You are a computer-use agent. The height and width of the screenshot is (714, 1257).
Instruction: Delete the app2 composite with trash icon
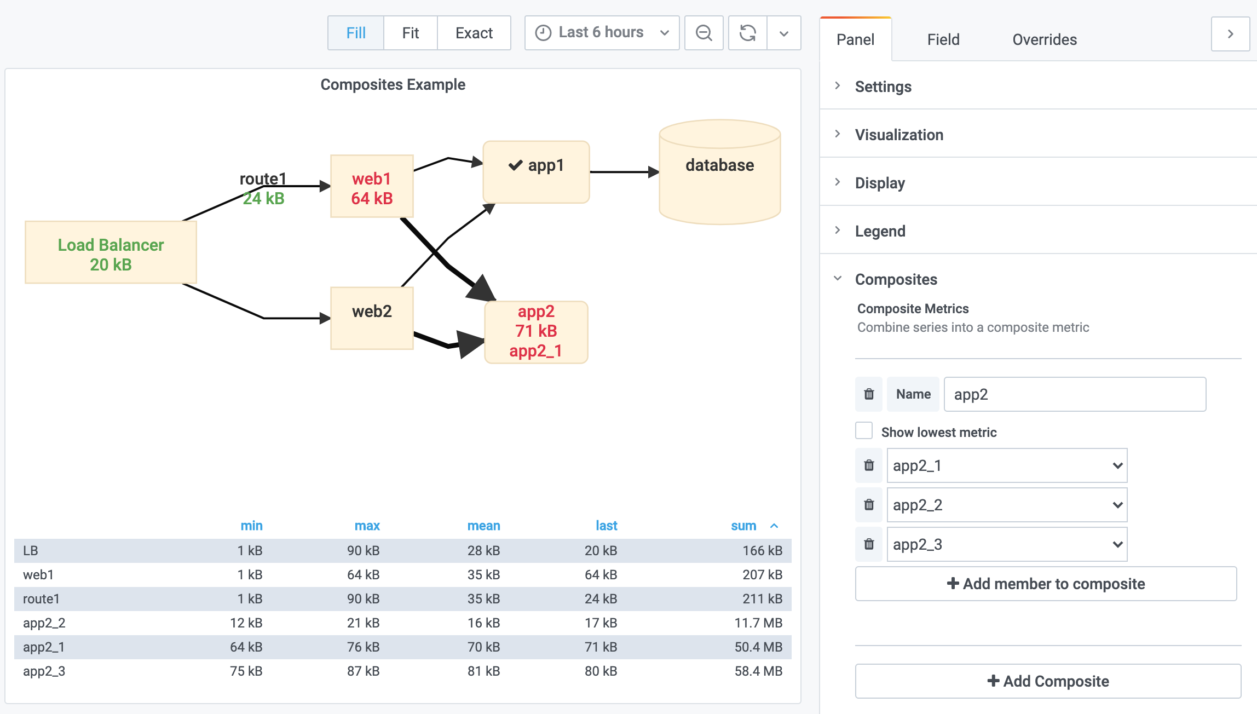pyautogui.click(x=869, y=394)
